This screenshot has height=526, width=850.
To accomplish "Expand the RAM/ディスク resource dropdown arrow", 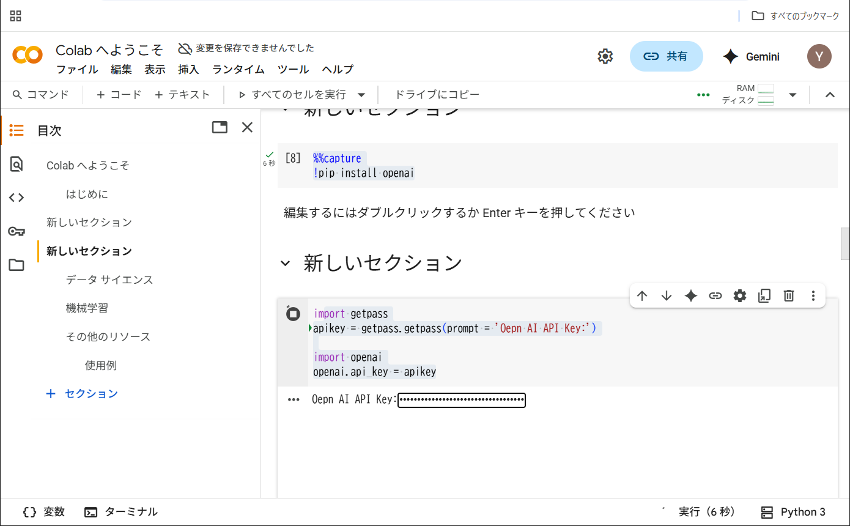I will tap(793, 95).
